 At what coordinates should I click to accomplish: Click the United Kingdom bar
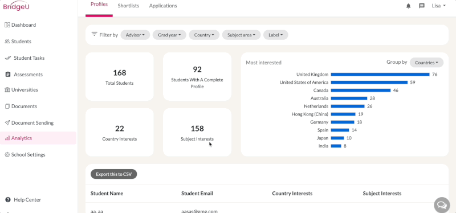(x=380, y=75)
